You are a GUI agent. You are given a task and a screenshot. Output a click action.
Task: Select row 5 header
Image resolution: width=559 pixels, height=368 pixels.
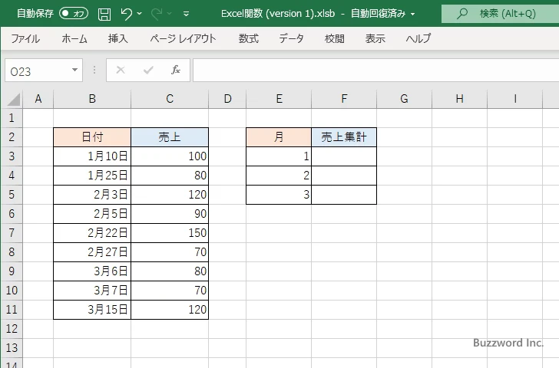pos(12,194)
